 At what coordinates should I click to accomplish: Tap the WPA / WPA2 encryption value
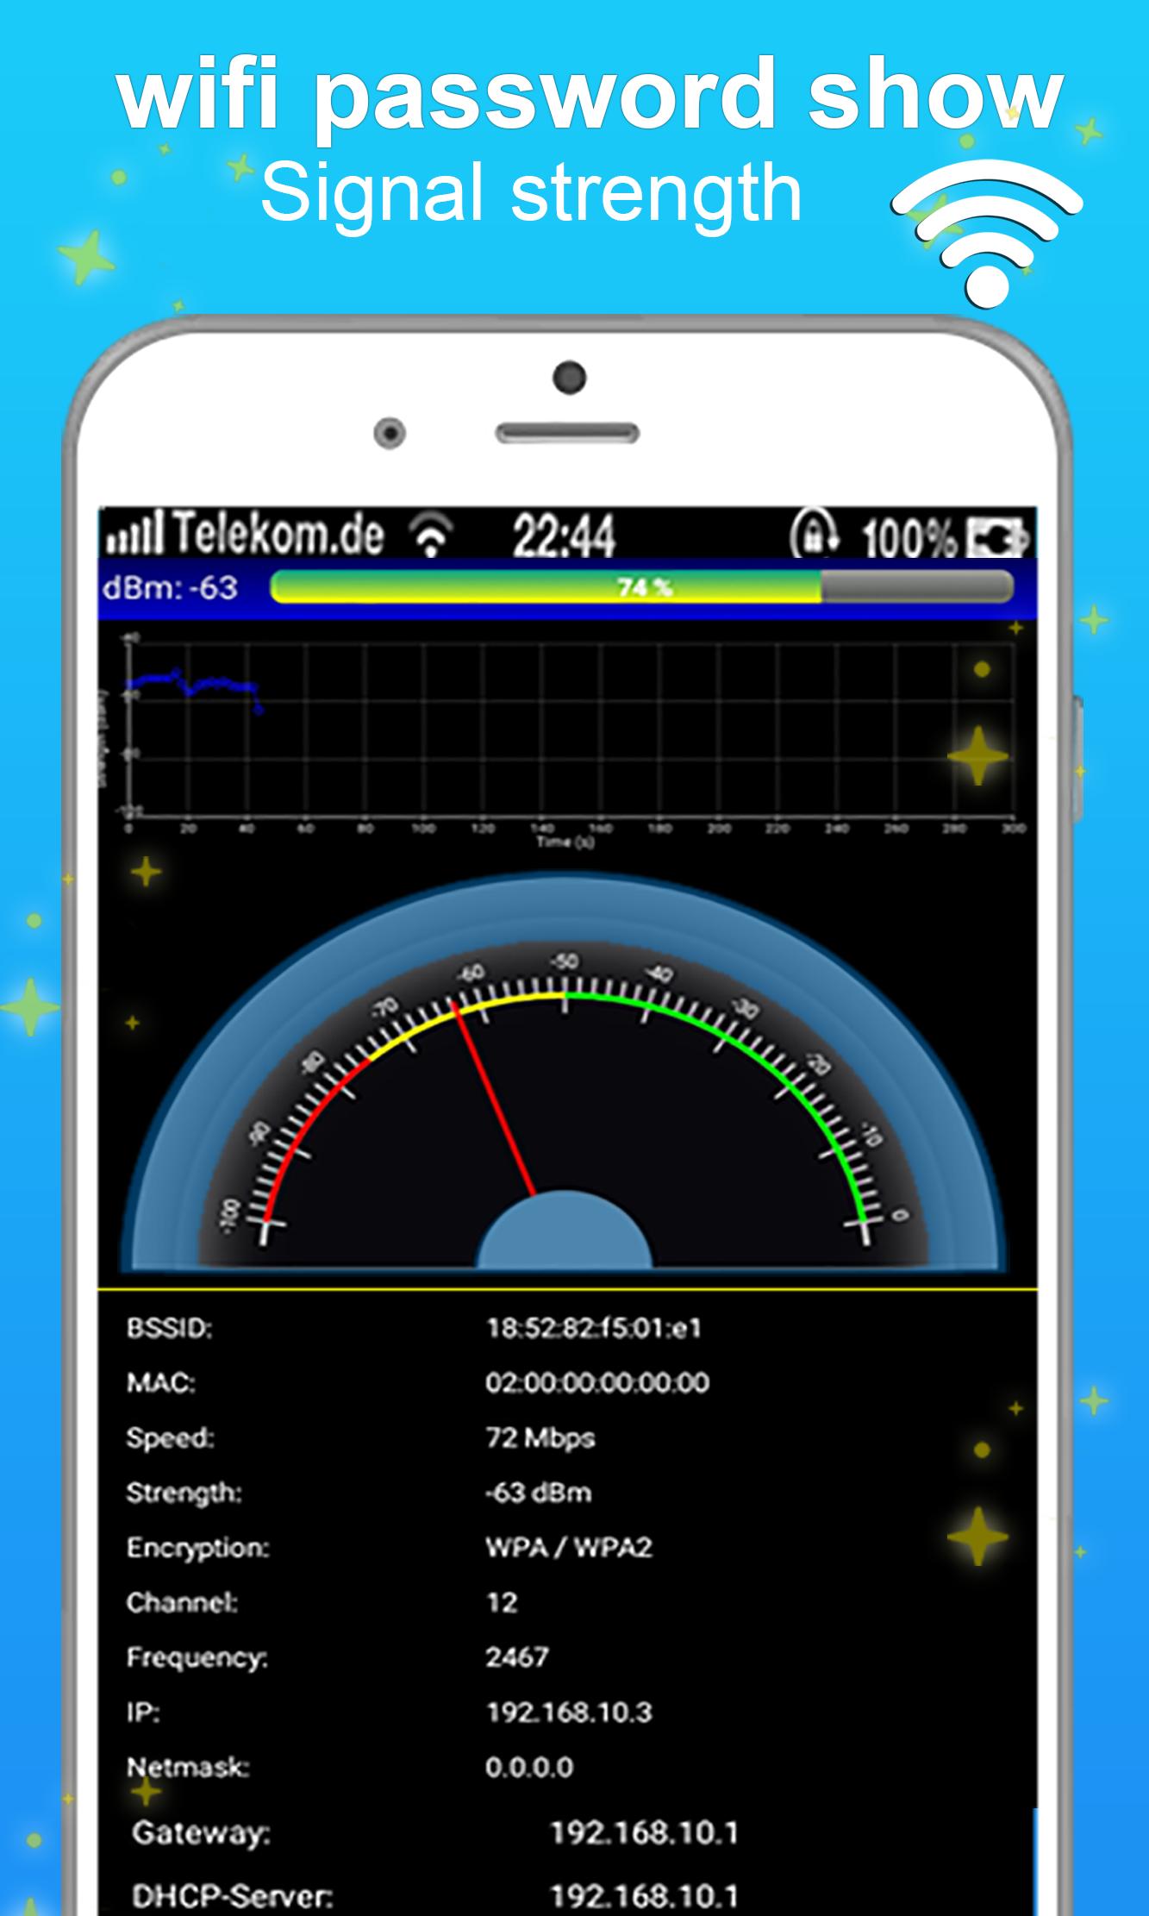569,1548
